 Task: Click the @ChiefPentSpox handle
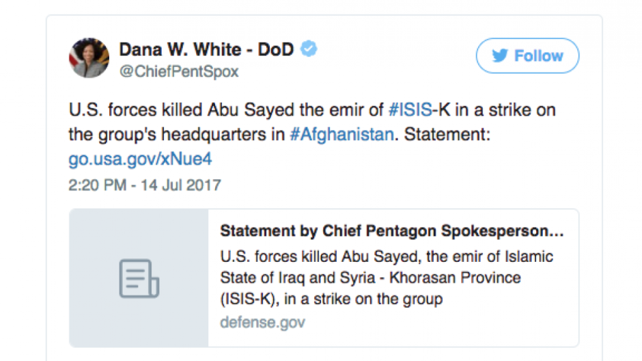click(179, 71)
